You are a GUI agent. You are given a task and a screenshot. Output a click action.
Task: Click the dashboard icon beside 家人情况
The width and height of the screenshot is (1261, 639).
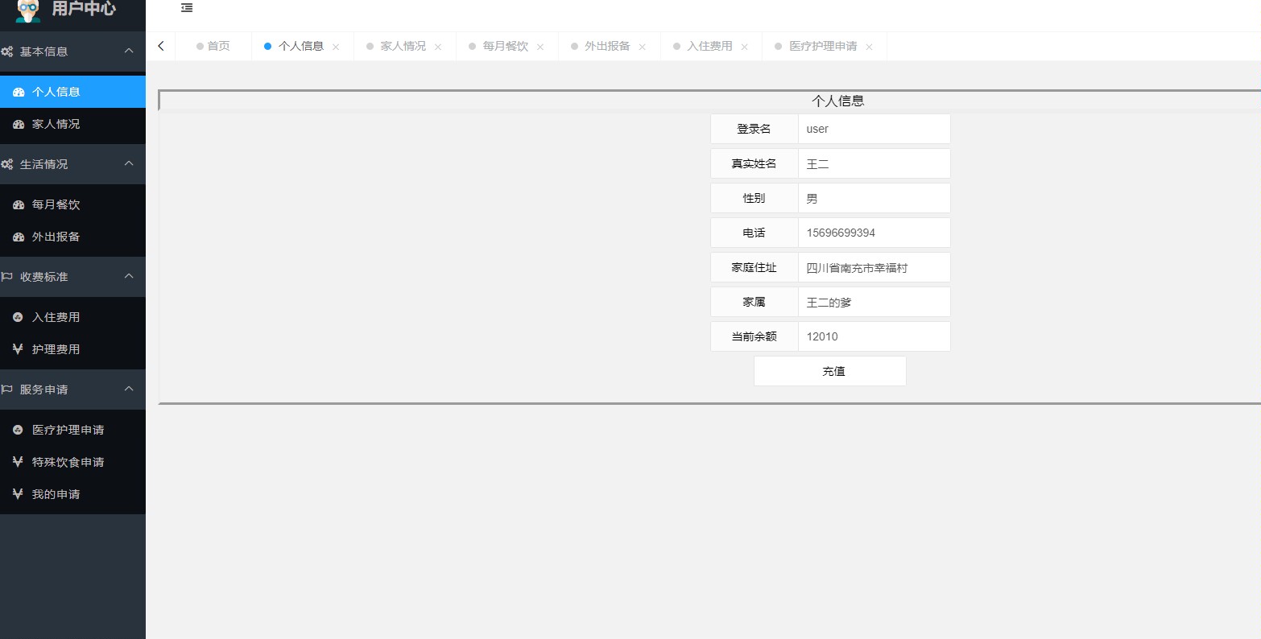point(19,124)
